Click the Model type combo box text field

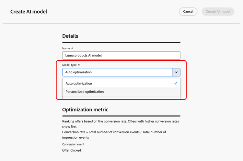tap(117, 72)
